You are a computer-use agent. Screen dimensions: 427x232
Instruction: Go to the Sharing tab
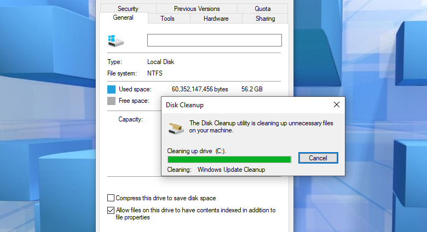coord(266,19)
